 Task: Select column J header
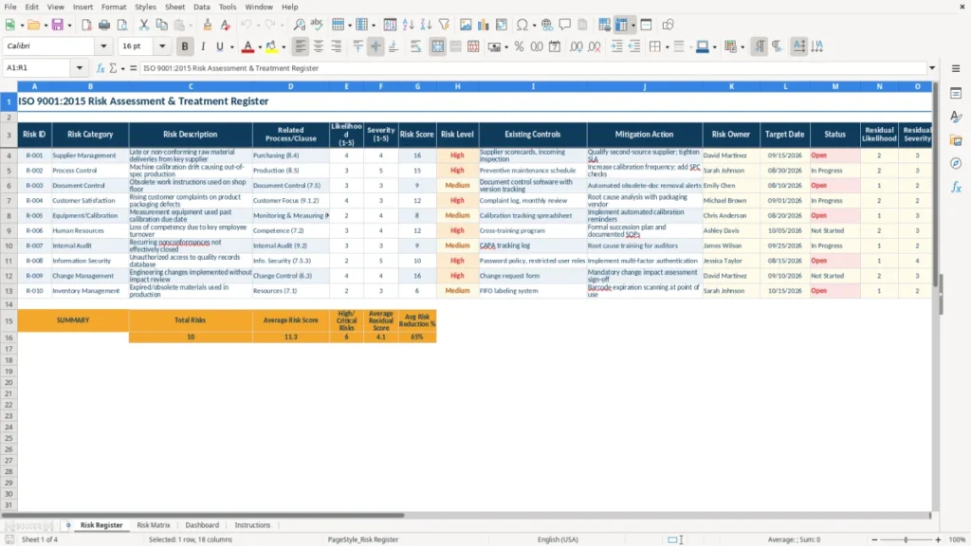[x=645, y=86]
